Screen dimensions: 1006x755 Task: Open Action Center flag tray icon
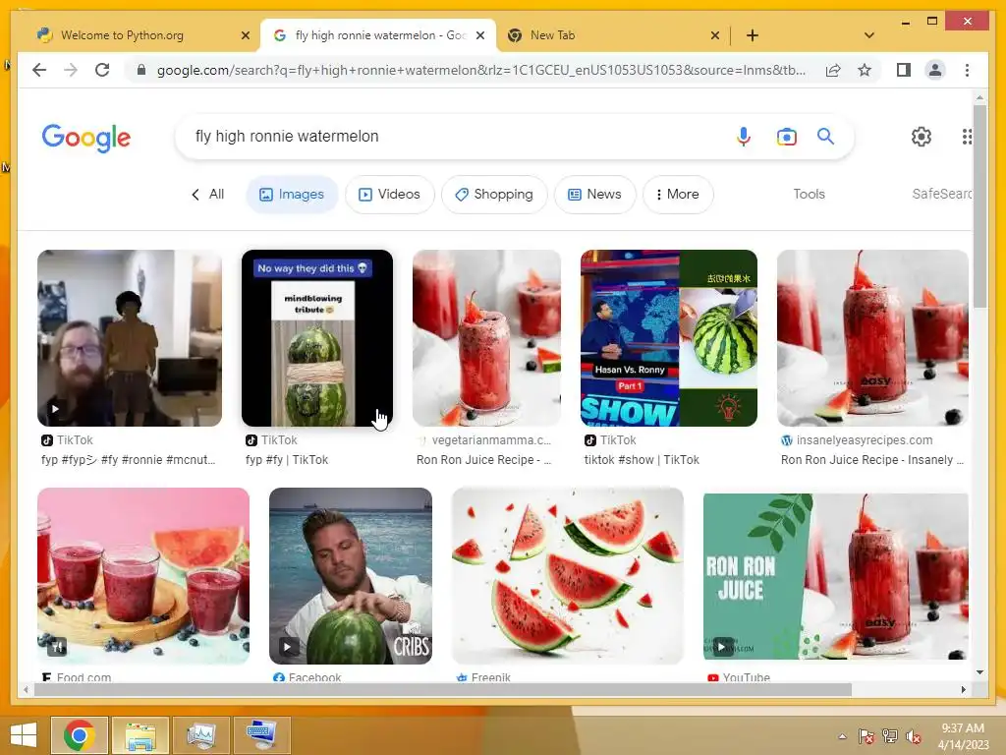tap(866, 736)
